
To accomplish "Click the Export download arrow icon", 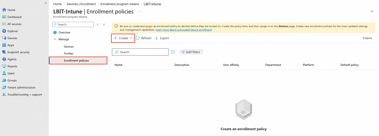I will pyautogui.click(x=156, y=38).
